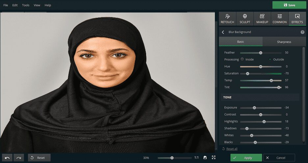Click the Saturation value -70
The image size is (308, 163).
pyautogui.click(x=286, y=73)
